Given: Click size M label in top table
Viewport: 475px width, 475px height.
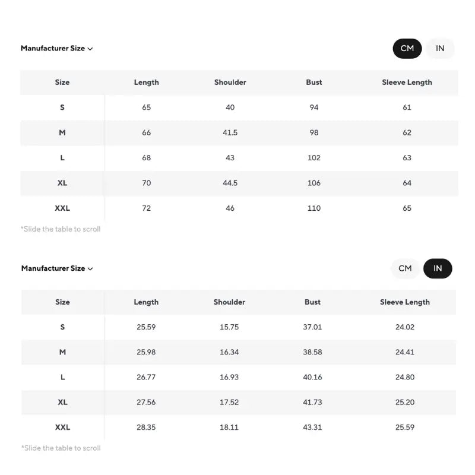Looking at the screenshot, I should [x=62, y=132].
